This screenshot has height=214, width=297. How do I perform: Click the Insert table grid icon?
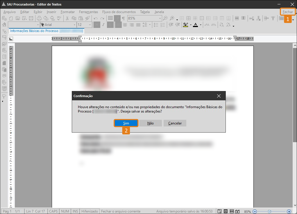pyautogui.click(x=110, y=18)
